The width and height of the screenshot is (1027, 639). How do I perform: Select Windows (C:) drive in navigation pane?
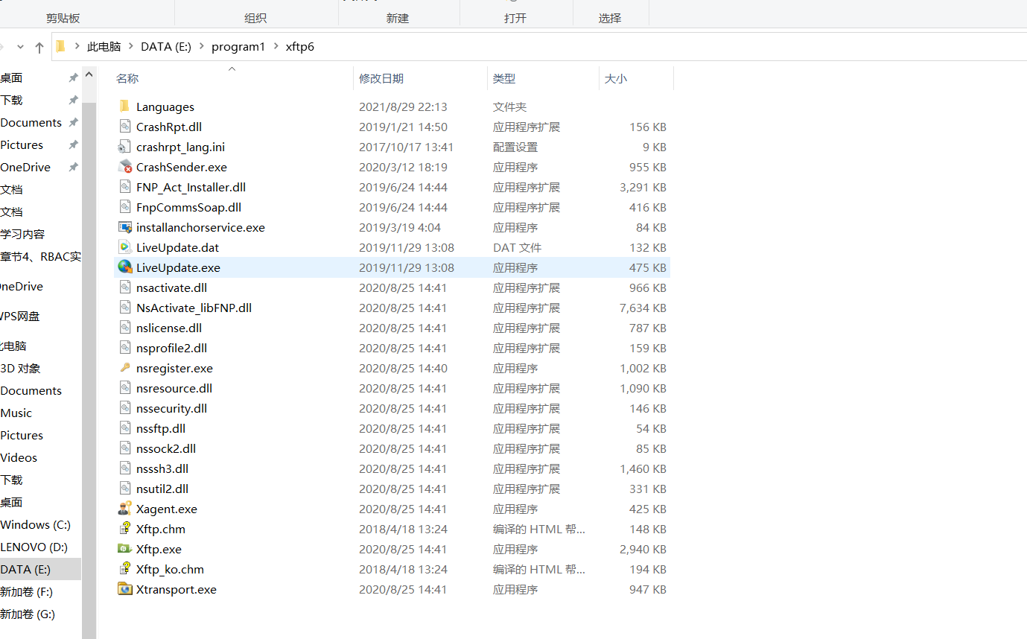35,524
